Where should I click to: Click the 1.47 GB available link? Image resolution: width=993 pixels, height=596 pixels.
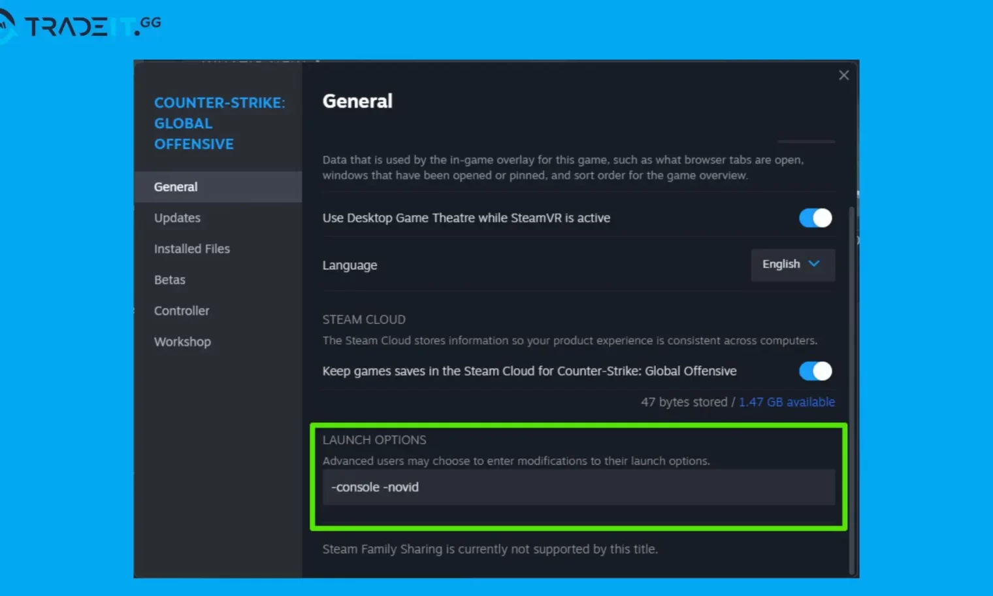tap(787, 402)
